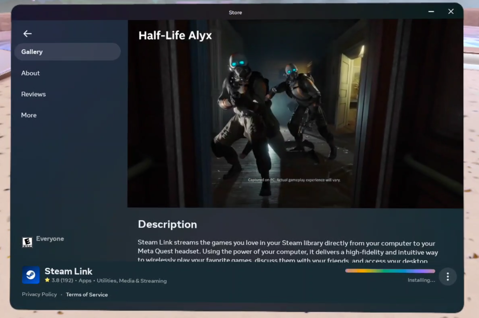Viewport: 479px width, 318px height.
Task: Click the "Utilities, Media & Streaming" category
Action: pos(132,280)
